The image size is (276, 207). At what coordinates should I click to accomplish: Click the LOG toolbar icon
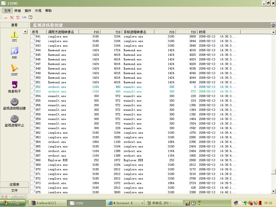click(x=24, y=17)
